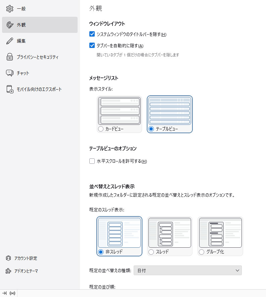
Task: Go to the 編集 settings category
Action: (40, 41)
